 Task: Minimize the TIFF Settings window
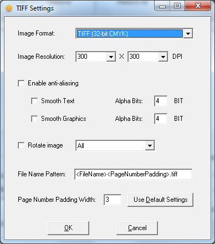(162, 6)
